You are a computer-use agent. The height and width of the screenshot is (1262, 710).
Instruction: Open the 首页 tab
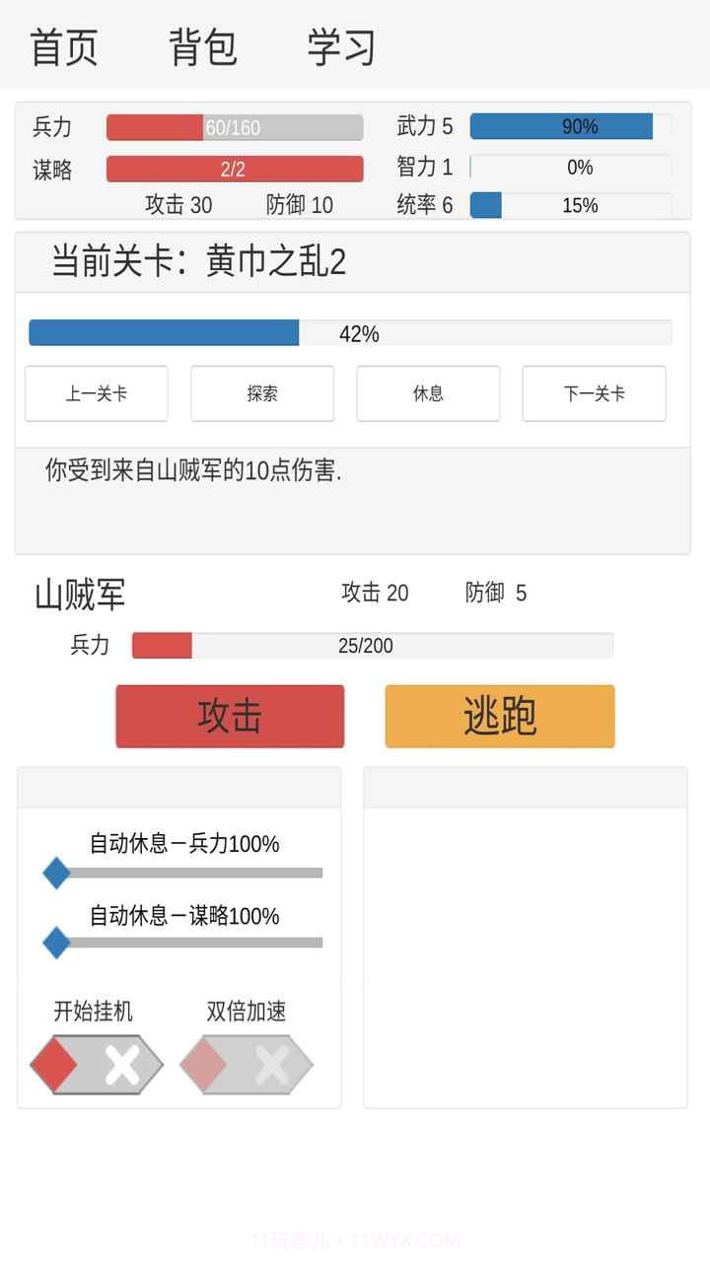click(x=65, y=45)
